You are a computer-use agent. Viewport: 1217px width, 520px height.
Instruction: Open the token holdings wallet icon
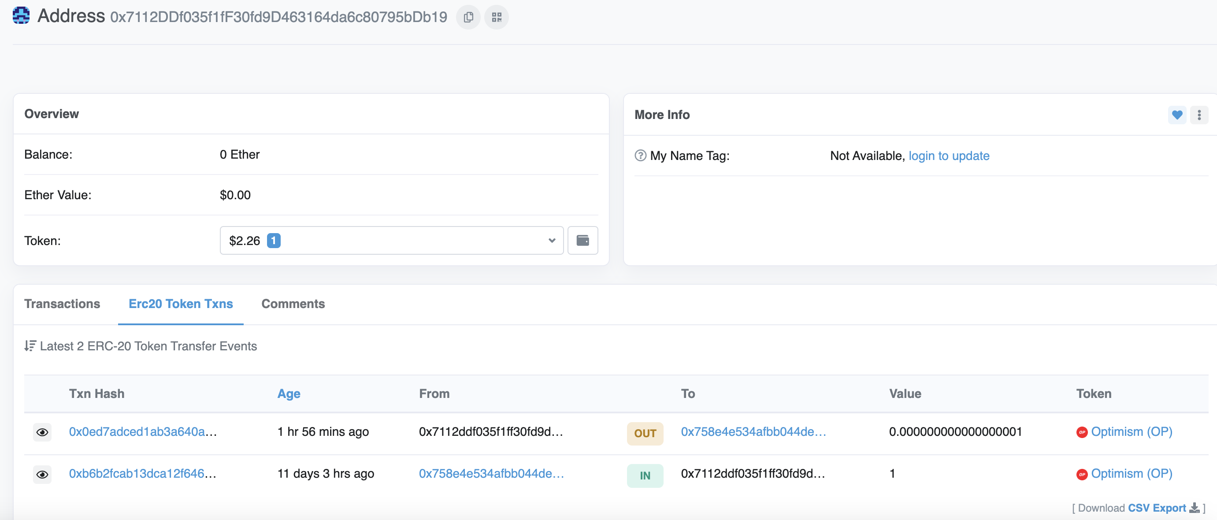coord(583,241)
